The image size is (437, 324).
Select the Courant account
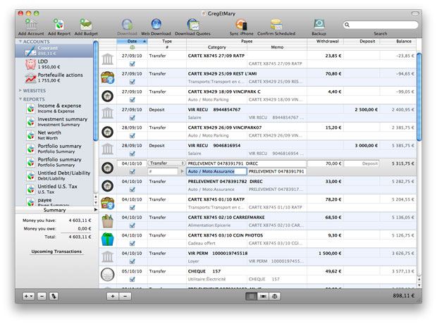[x=54, y=51]
